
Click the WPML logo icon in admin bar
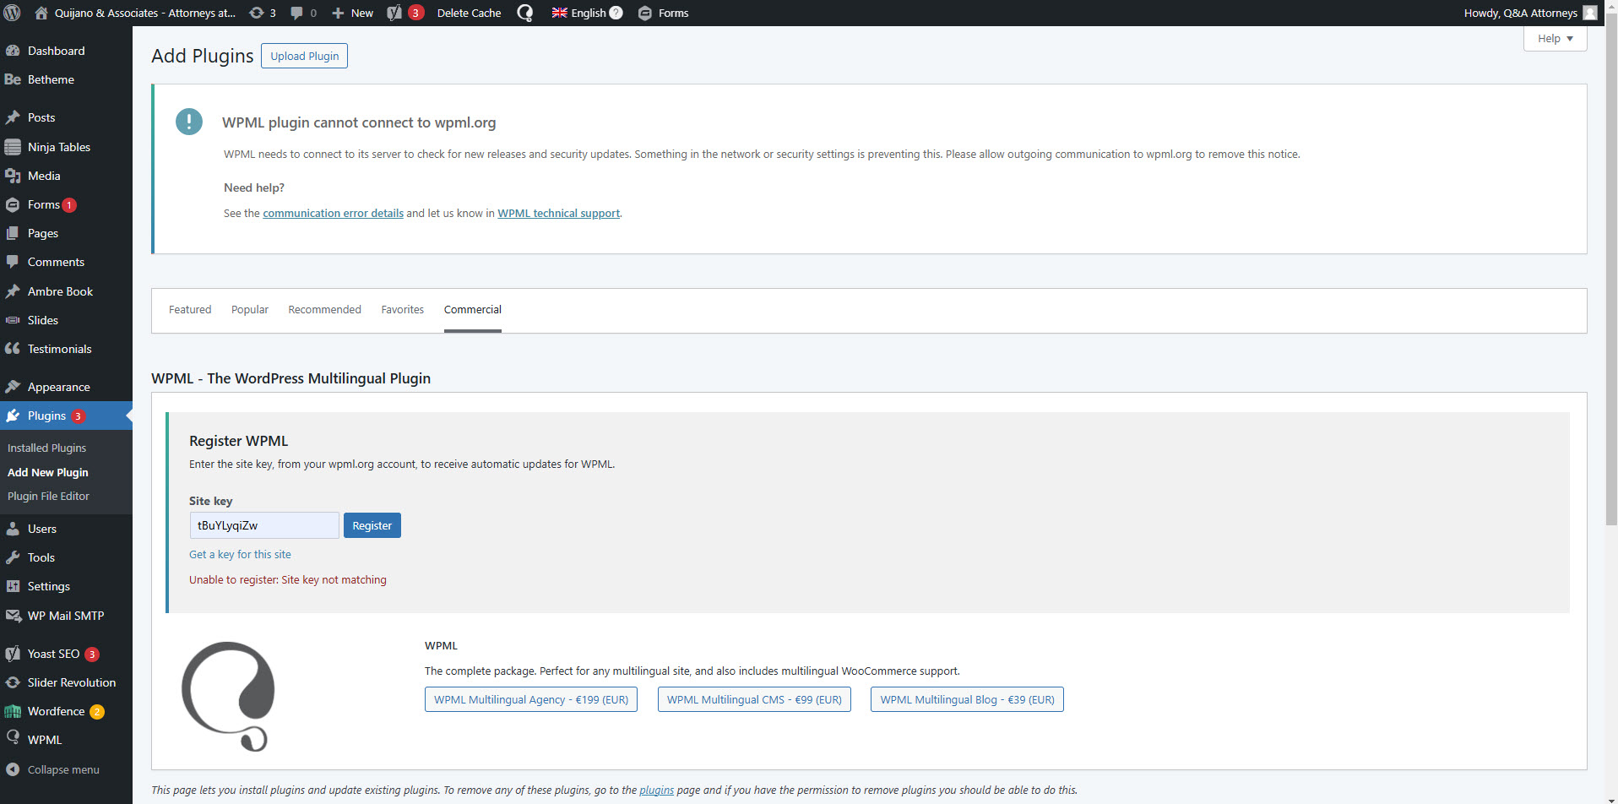pos(524,13)
